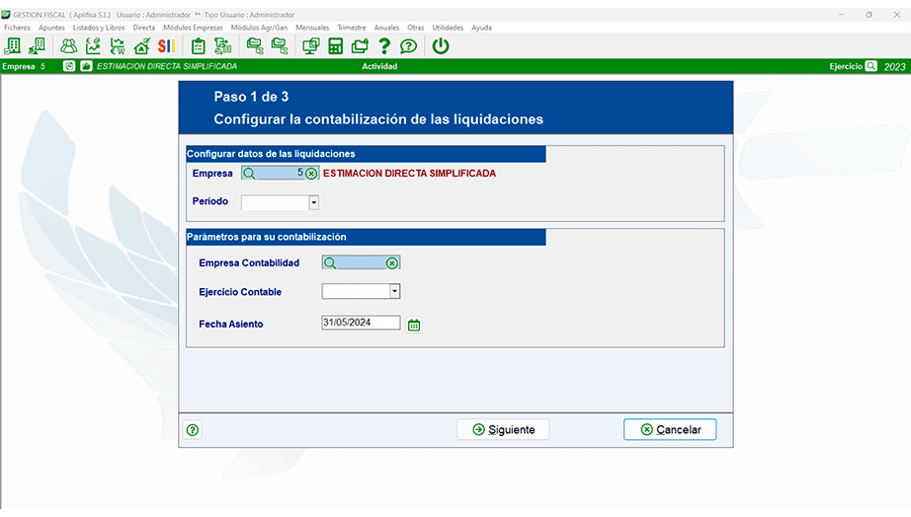
Task: Click the clipboard checklist toolbar icon
Action: (199, 46)
